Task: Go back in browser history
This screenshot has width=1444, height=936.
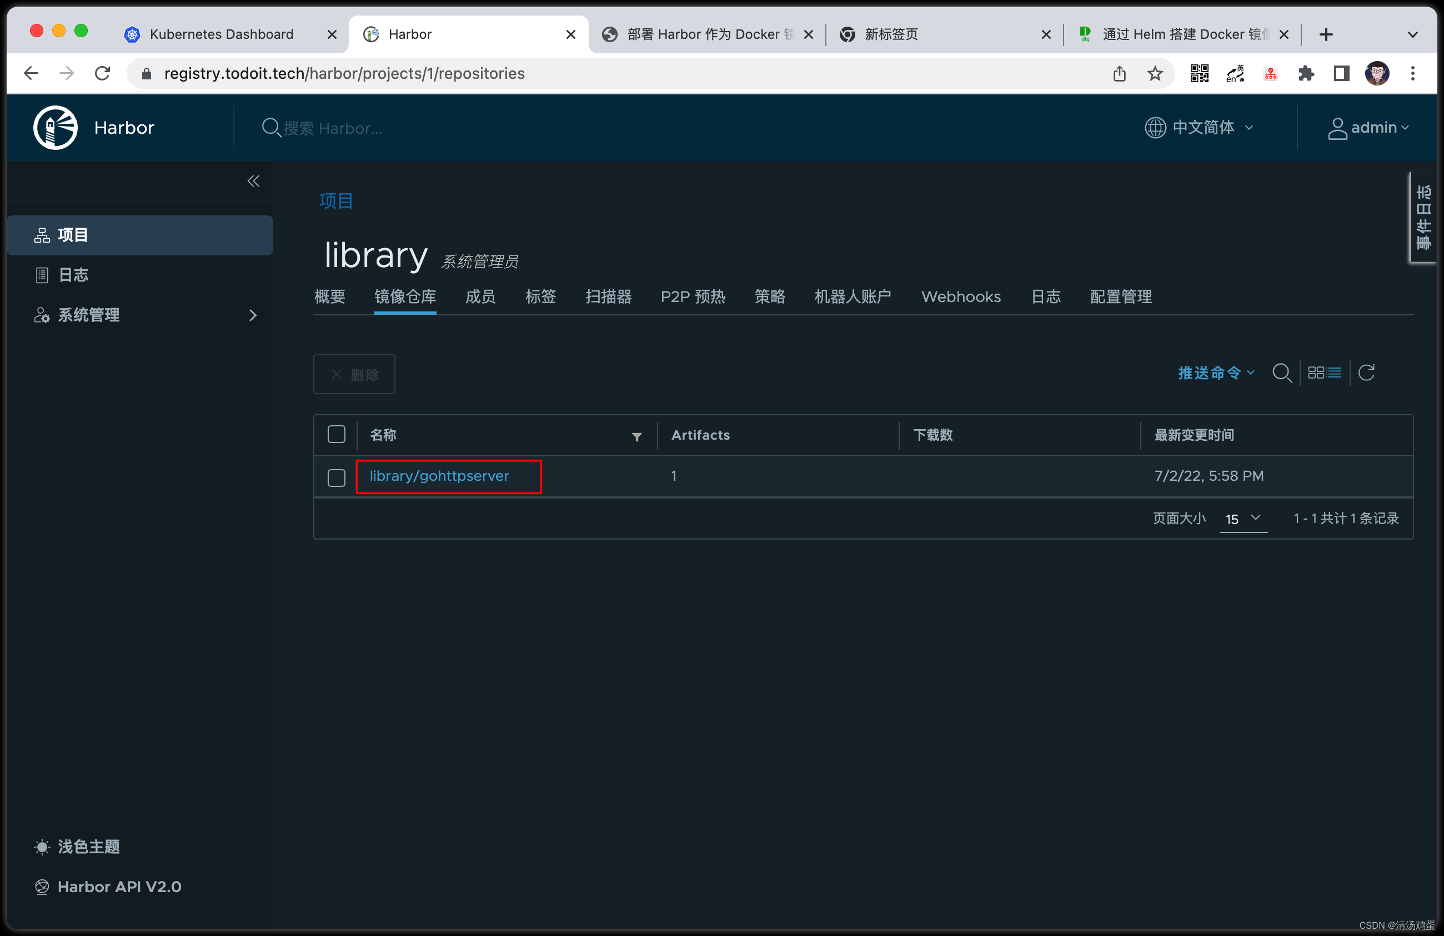Action: (31, 73)
